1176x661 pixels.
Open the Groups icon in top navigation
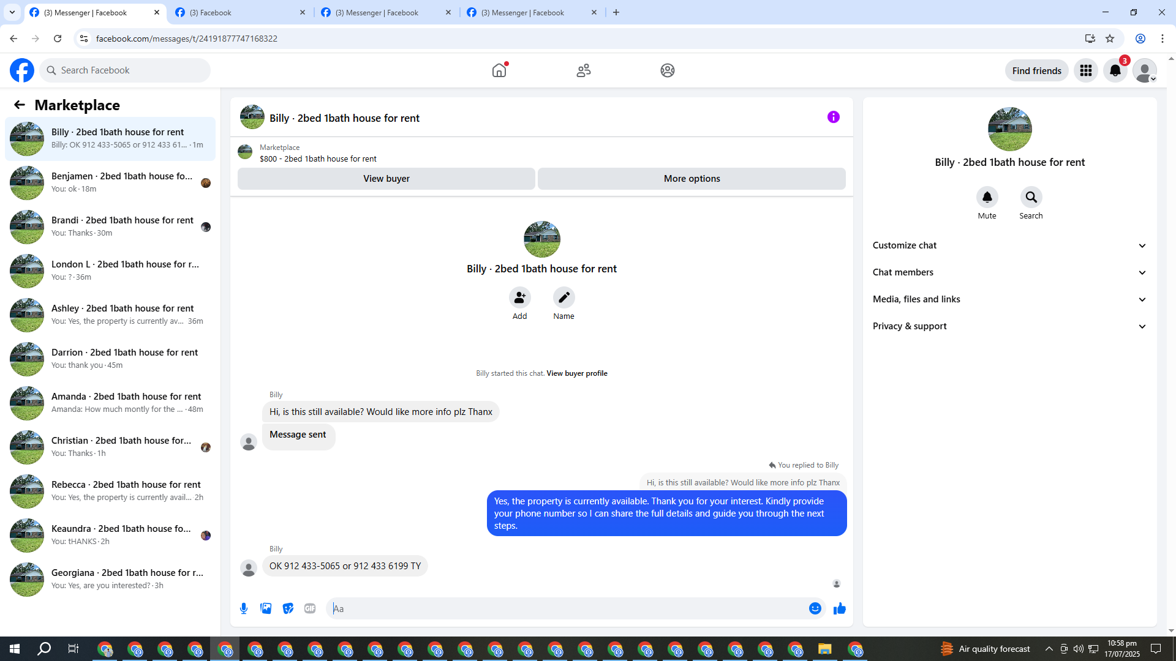pyautogui.click(x=668, y=70)
